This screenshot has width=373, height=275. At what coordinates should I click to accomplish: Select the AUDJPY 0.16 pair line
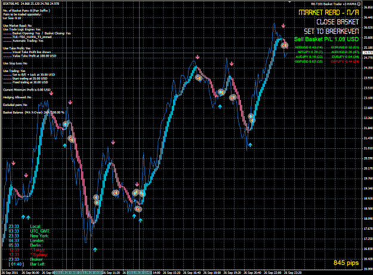tap(309, 57)
